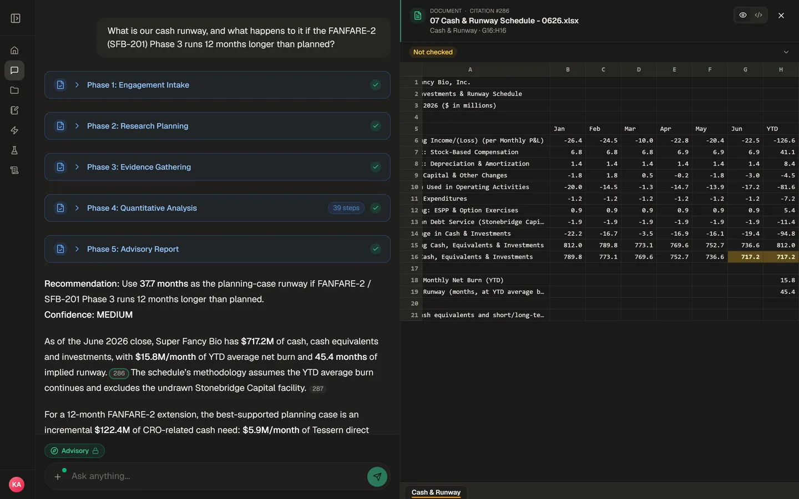Viewport: 799px width, 499px height.
Task: Select column B header
Action: (568, 69)
